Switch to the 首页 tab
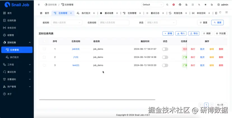Viewport: 232px width, 118px height. [45, 13]
